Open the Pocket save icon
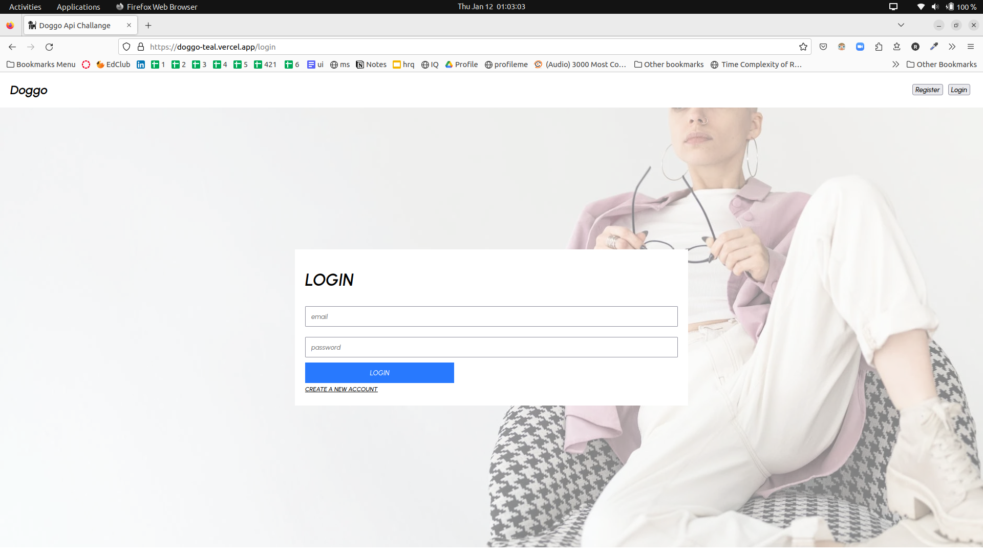 823,47
